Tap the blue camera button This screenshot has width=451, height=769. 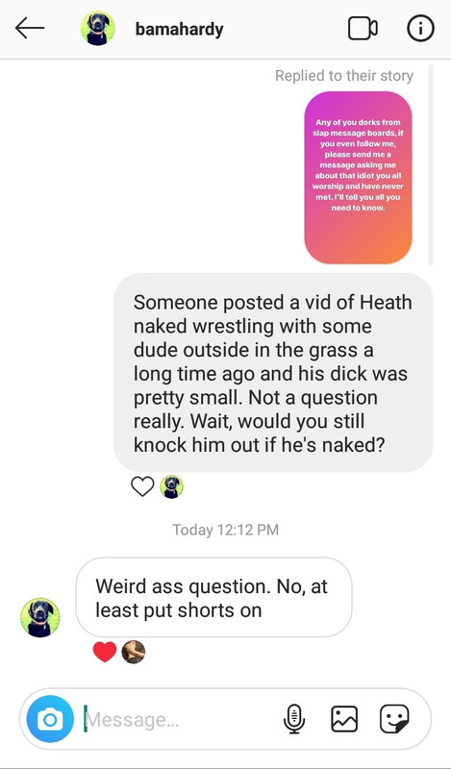(x=50, y=719)
